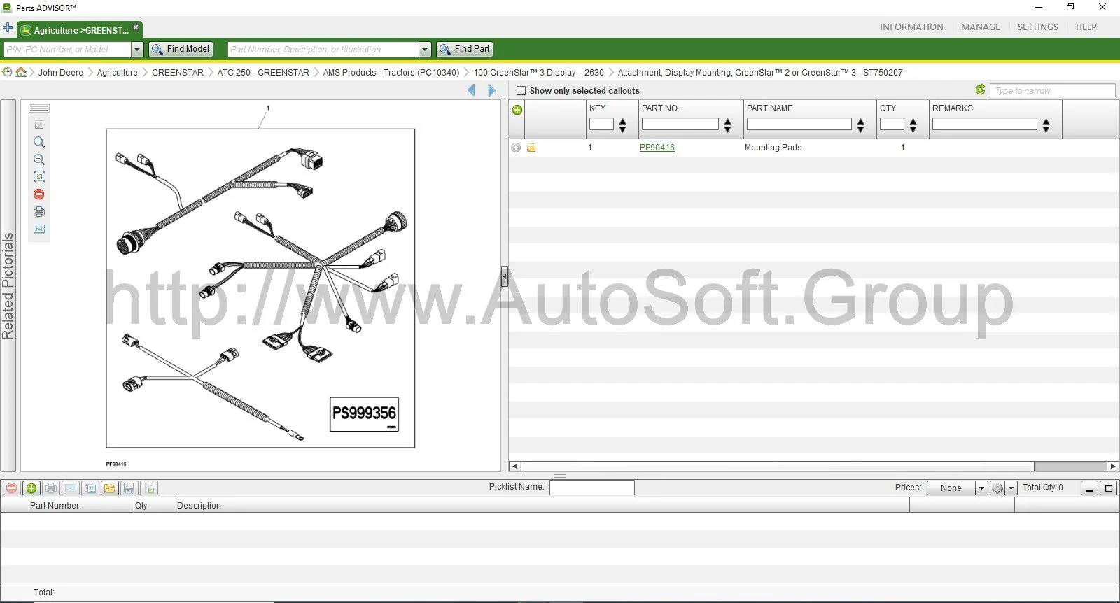Email the picklist with the envelope icon
The image size is (1120, 603).
[71, 488]
